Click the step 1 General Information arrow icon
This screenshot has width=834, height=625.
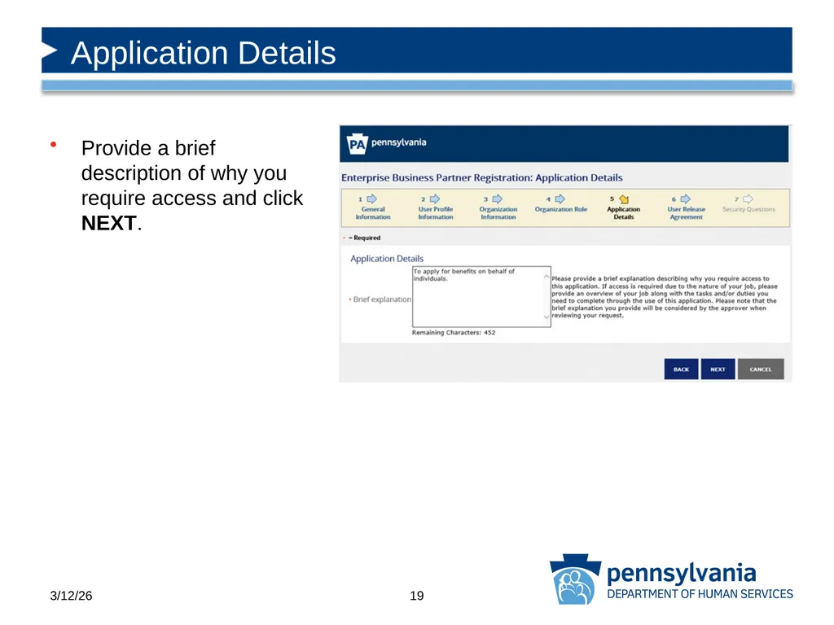click(x=371, y=199)
